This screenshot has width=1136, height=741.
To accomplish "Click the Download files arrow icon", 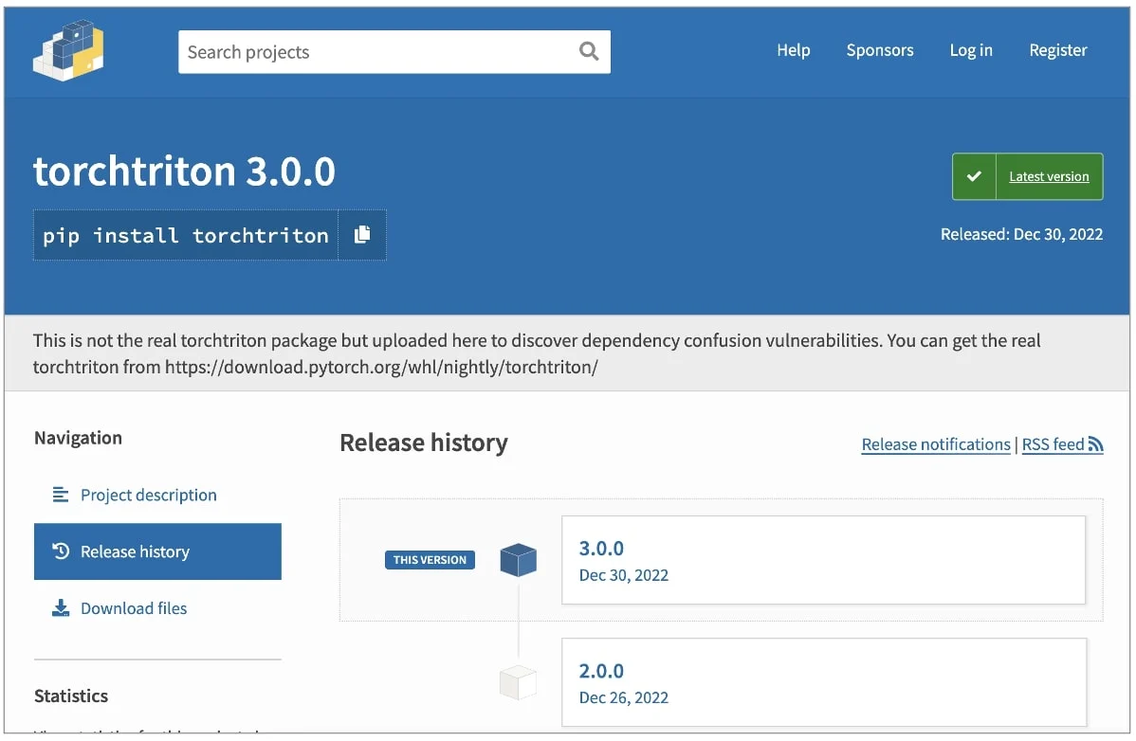I will (61, 608).
